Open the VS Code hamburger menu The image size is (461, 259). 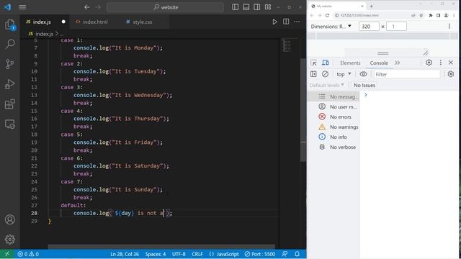[22, 7]
